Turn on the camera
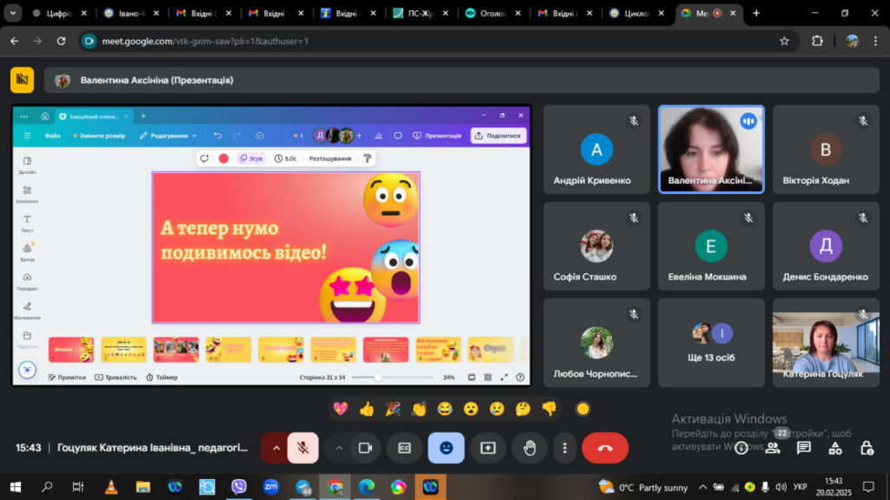 (x=366, y=448)
